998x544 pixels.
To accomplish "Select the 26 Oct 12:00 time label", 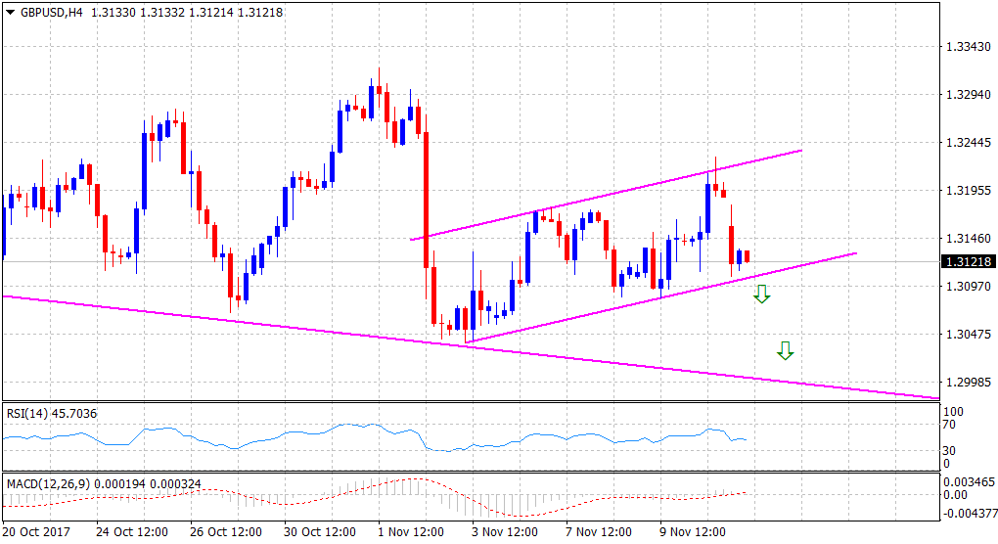I will click(x=226, y=532).
